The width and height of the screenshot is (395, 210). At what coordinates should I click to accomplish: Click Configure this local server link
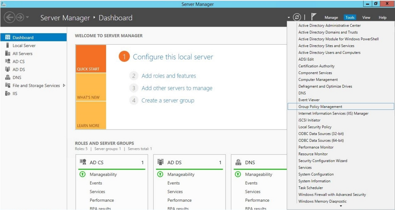pos(173,57)
